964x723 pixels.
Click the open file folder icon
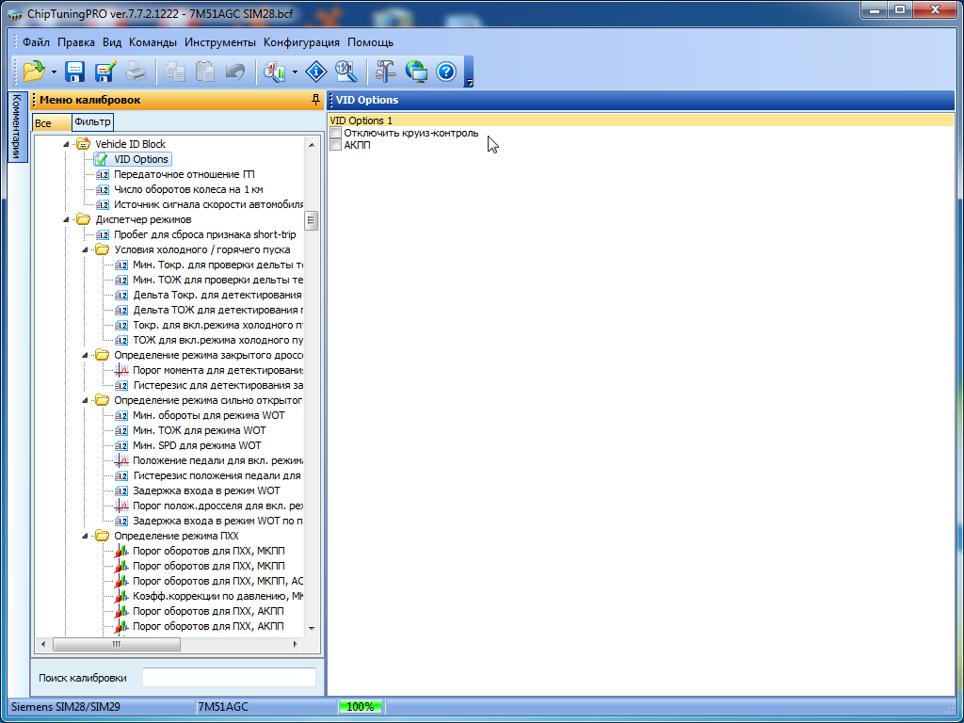tap(34, 72)
